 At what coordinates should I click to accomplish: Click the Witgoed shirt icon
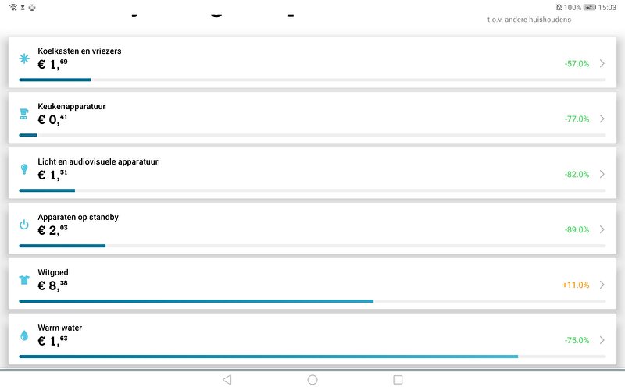(23, 280)
